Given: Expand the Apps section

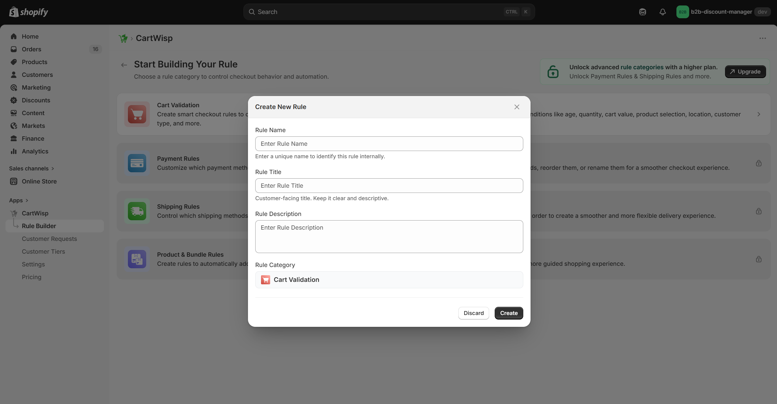Looking at the screenshot, I should (x=19, y=200).
